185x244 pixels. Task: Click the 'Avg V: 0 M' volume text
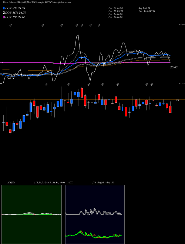pyautogui.click(x=144, y=8)
